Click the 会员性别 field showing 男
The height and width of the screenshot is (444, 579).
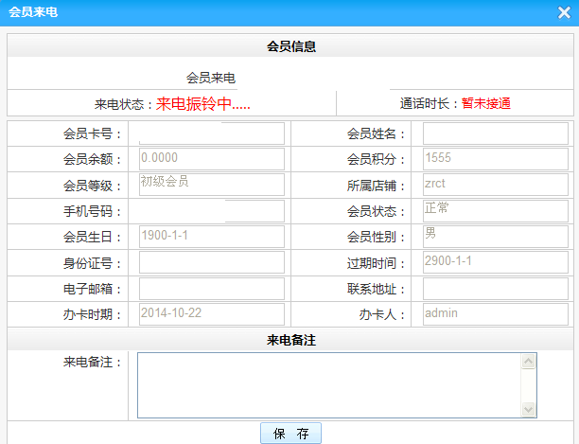495,237
